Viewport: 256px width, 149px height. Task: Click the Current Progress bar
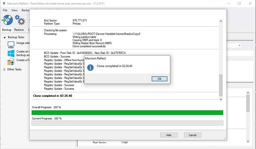(127, 123)
